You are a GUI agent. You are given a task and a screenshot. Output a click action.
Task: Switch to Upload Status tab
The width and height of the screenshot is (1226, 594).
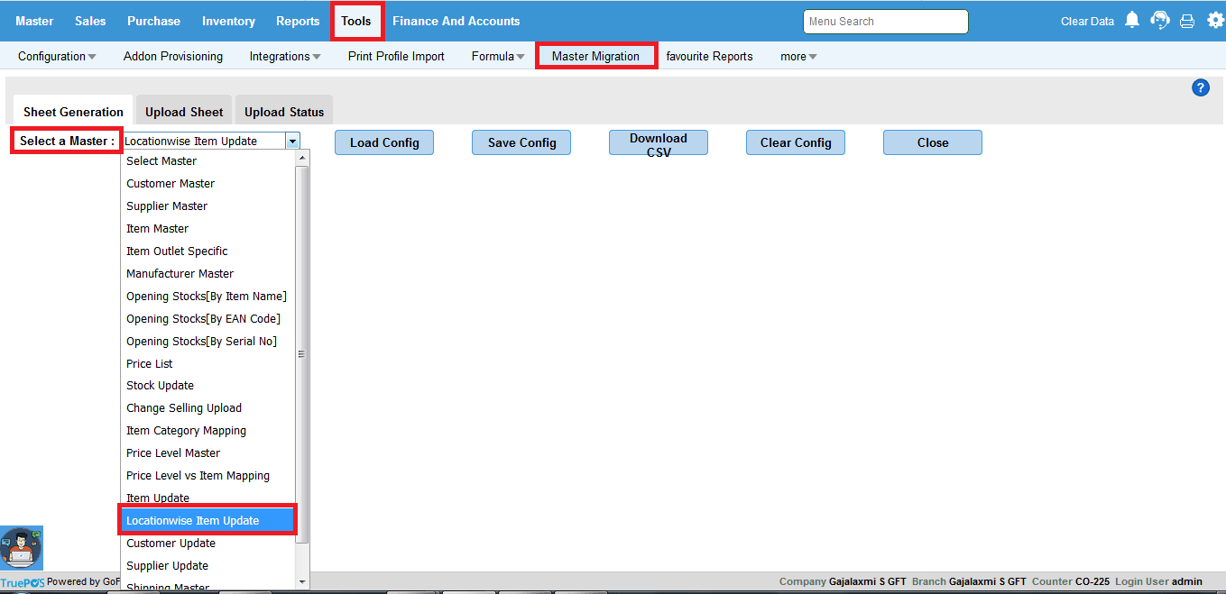(x=284, y=112)
